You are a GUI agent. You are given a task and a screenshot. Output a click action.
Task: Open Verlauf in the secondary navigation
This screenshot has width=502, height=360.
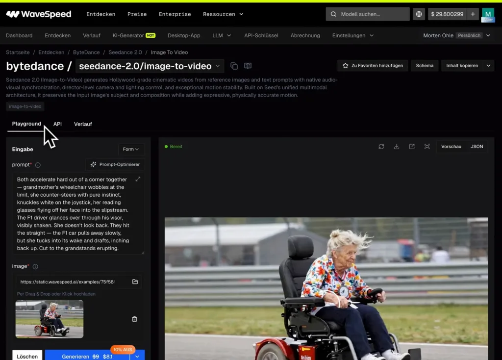(92, 35)
